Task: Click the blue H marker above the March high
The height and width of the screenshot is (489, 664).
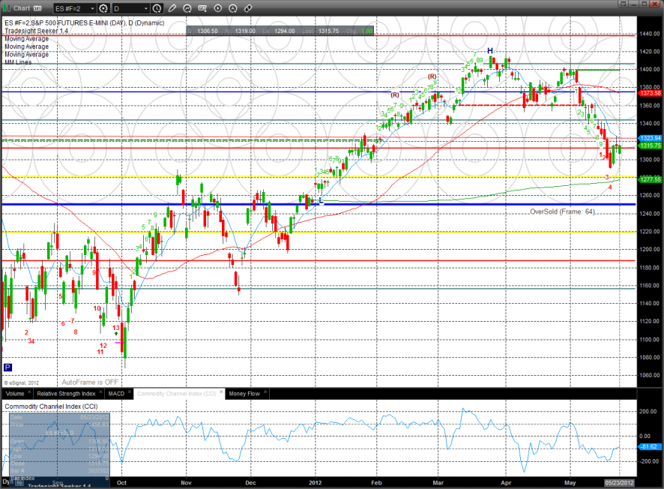Action: 490,51
